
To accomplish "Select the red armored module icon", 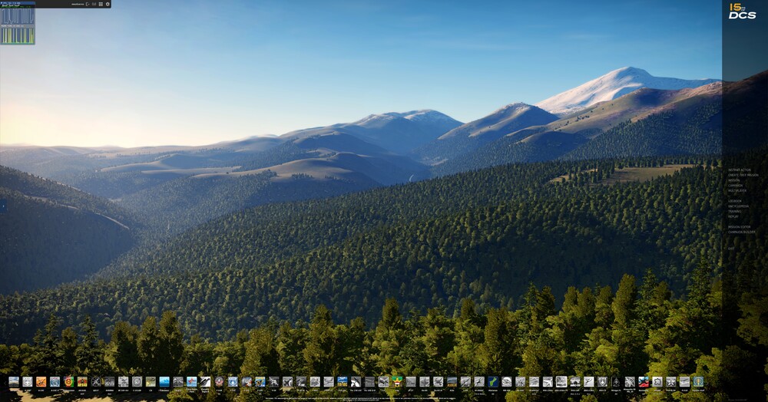I will pyautogui.click(x=82, y=381).
